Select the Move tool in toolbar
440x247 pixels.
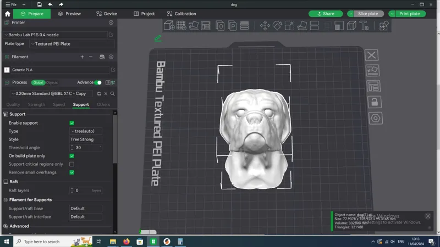coord(265,25)
